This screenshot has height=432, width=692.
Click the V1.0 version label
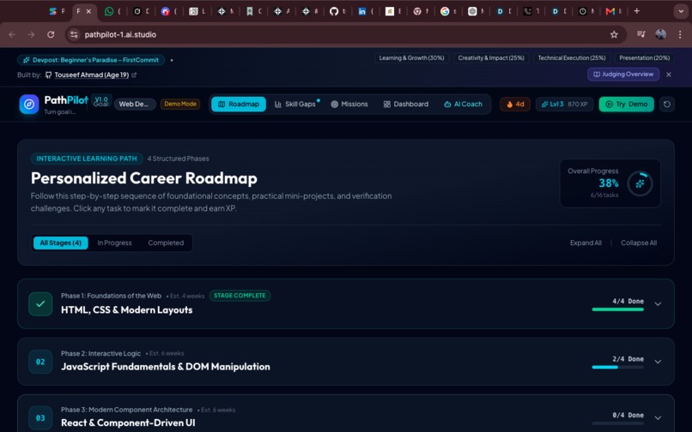click(x=101, y=99)
